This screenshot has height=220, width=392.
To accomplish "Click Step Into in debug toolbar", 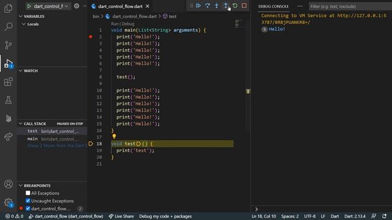I will pyautogui.click(x=216, y=5).
